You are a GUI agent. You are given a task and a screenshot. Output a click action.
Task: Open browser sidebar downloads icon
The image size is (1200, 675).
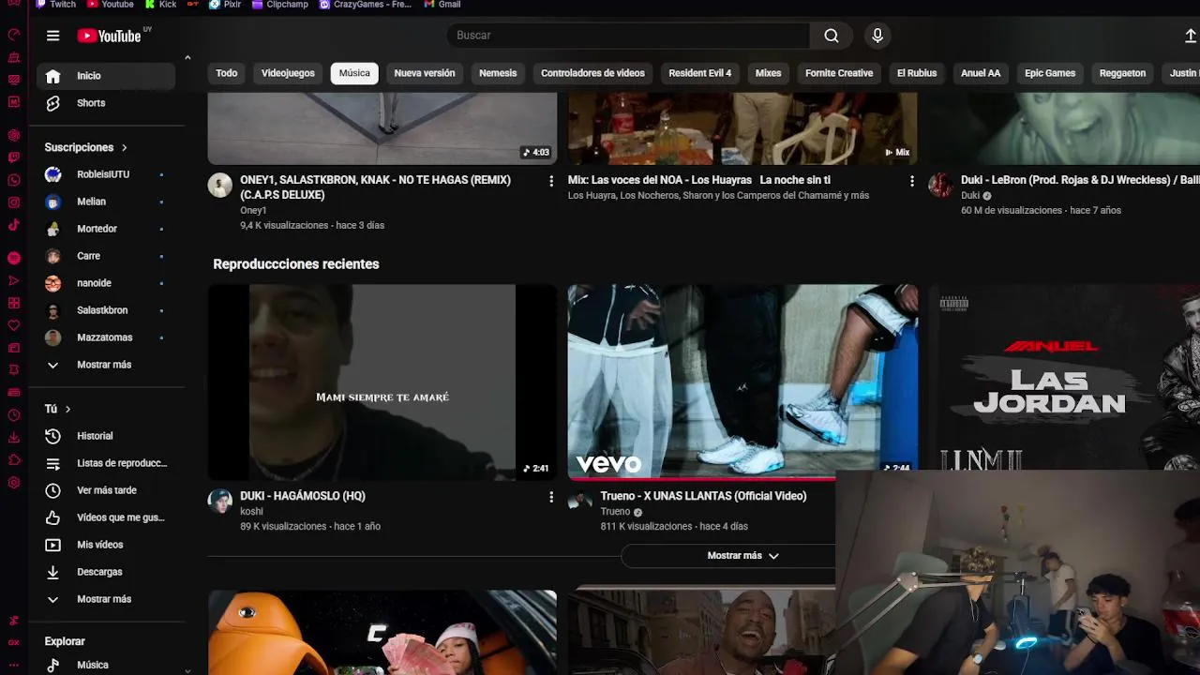(13, 438)
